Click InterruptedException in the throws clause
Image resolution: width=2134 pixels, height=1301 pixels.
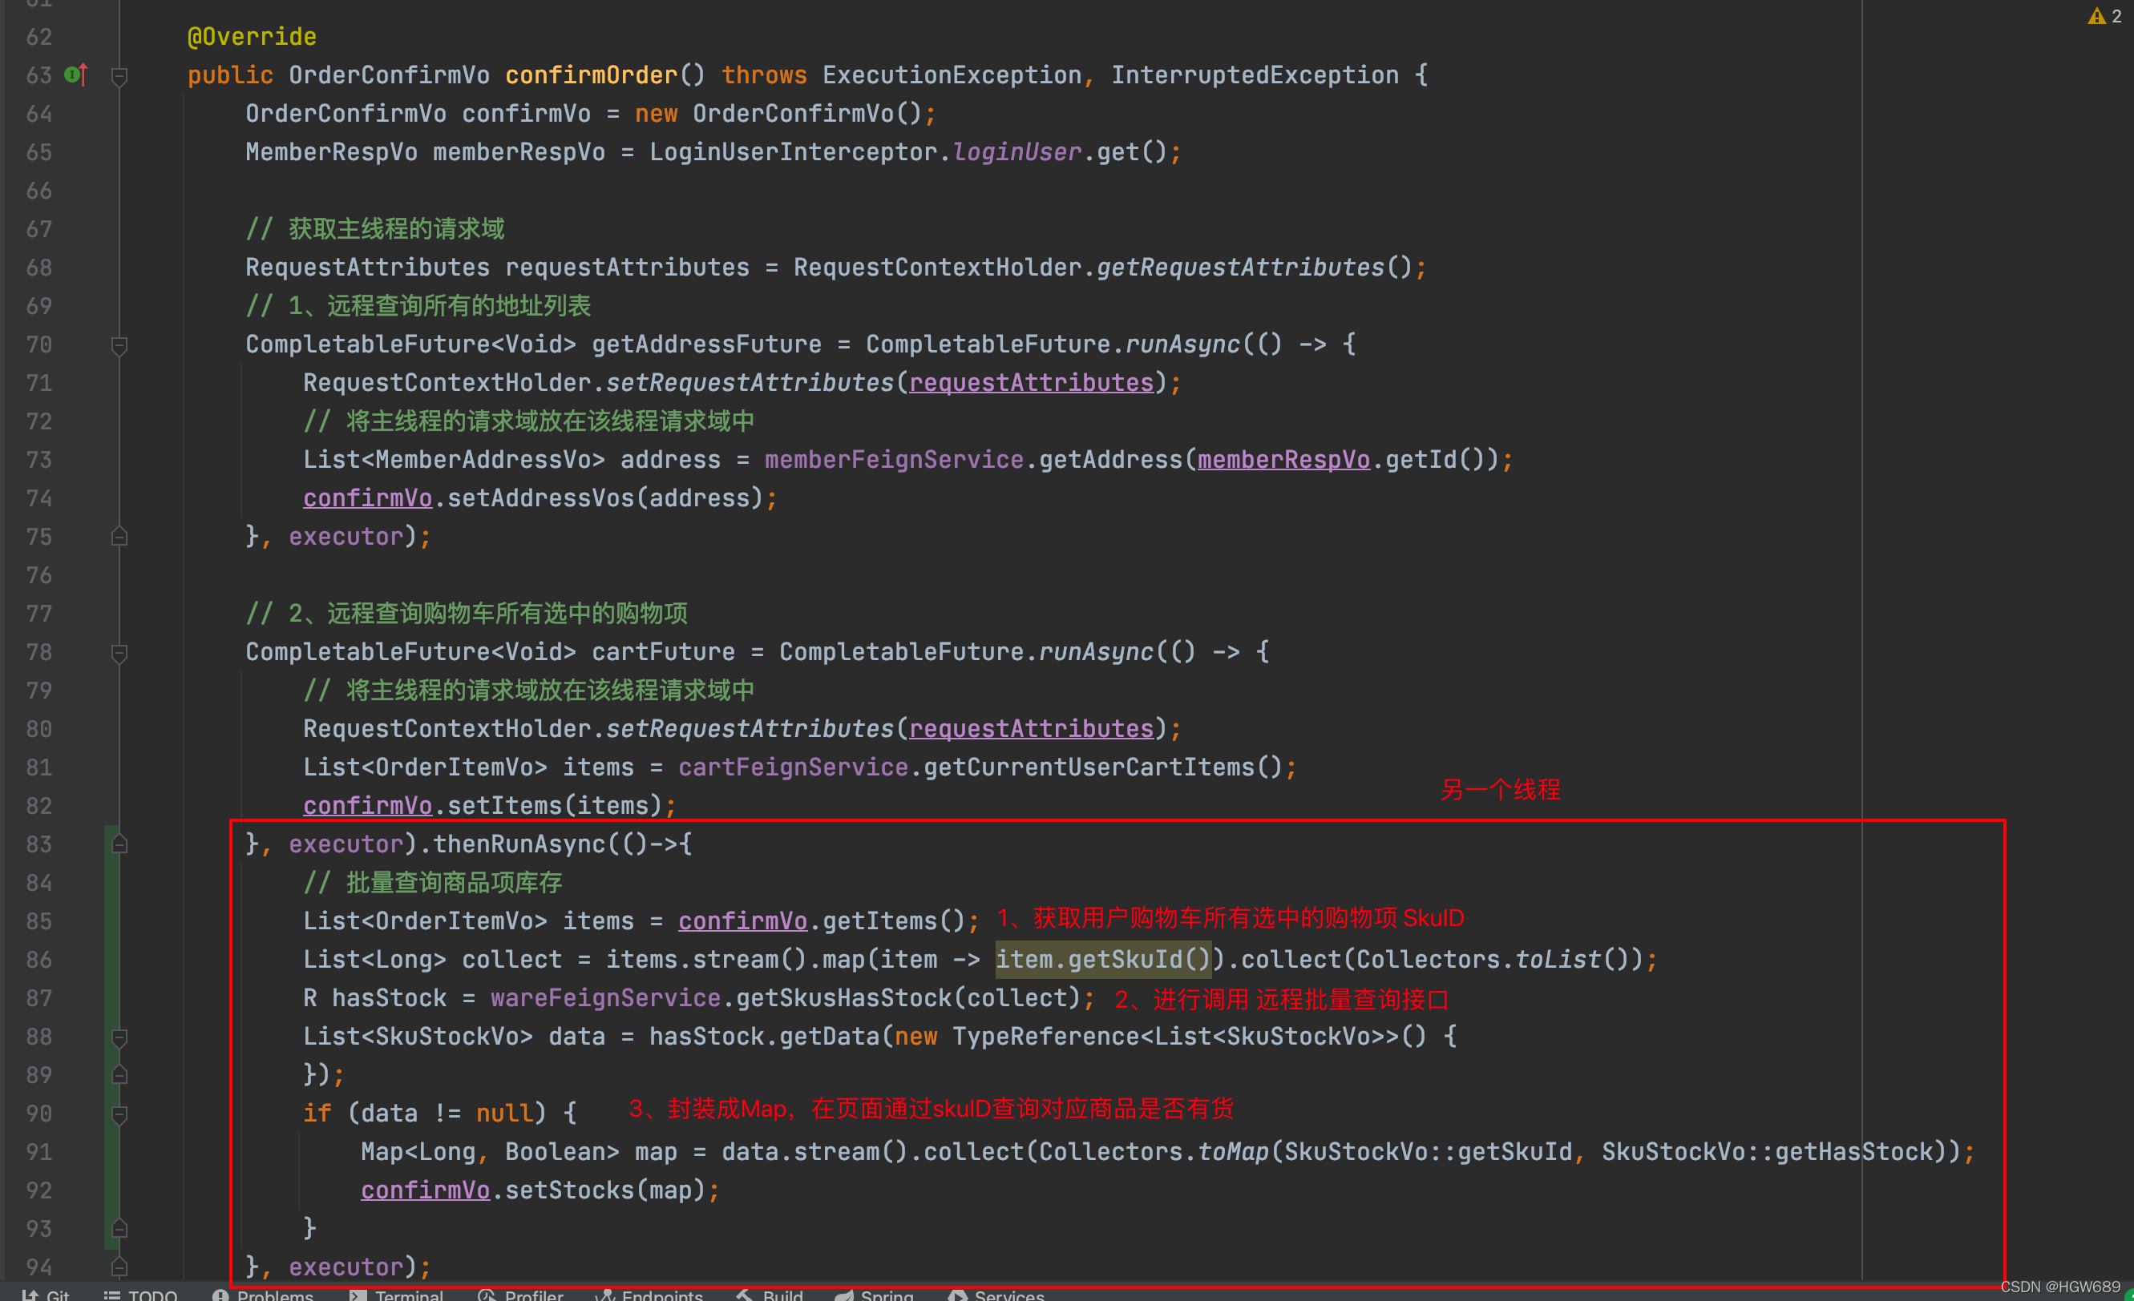(1255, 75)
